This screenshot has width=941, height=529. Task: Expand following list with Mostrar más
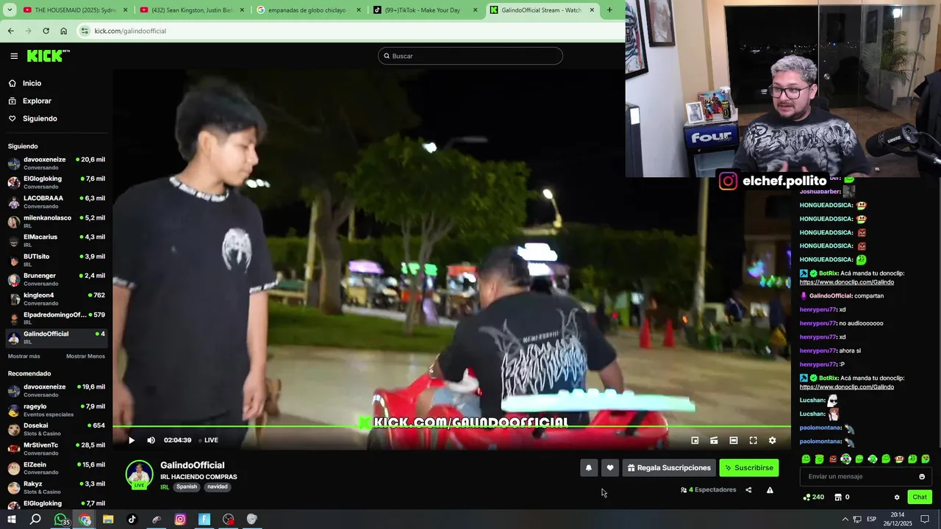(x=24, y=356)
